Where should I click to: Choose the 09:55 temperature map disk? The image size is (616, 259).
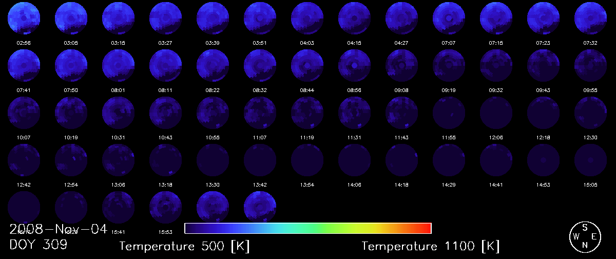pyautogui.click(x=590, y=66)
